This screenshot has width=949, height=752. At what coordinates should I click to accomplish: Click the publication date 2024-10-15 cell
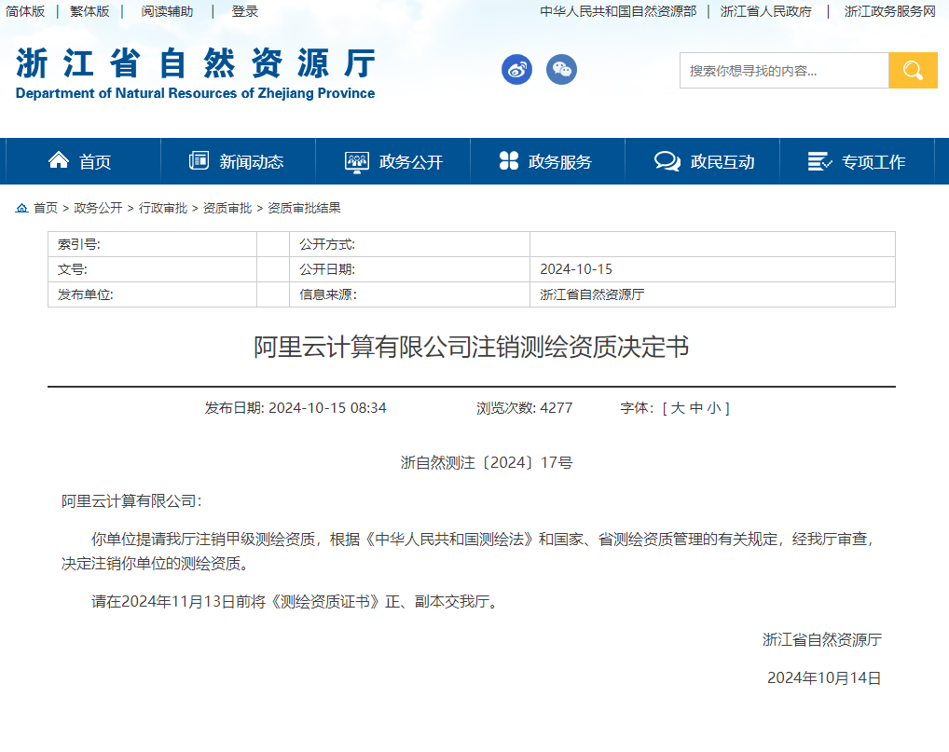tap(712, 269)
